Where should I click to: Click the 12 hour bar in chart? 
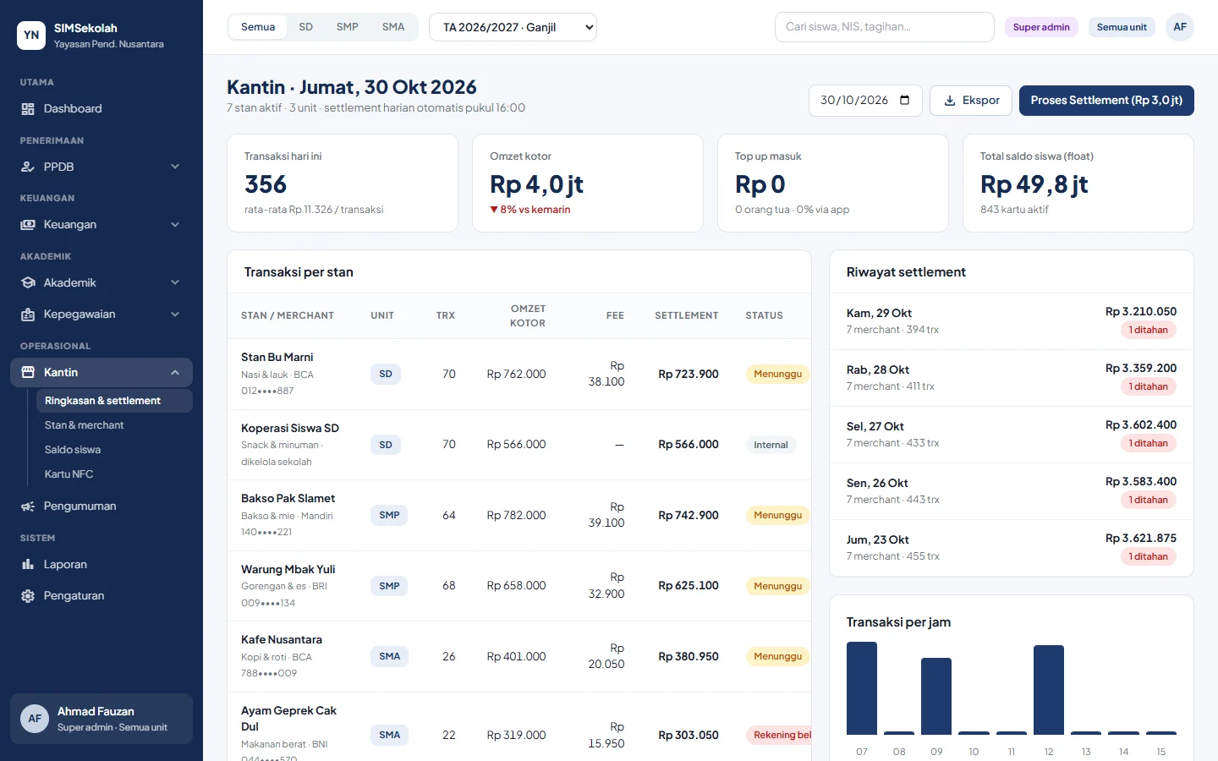click(1049, 690)
